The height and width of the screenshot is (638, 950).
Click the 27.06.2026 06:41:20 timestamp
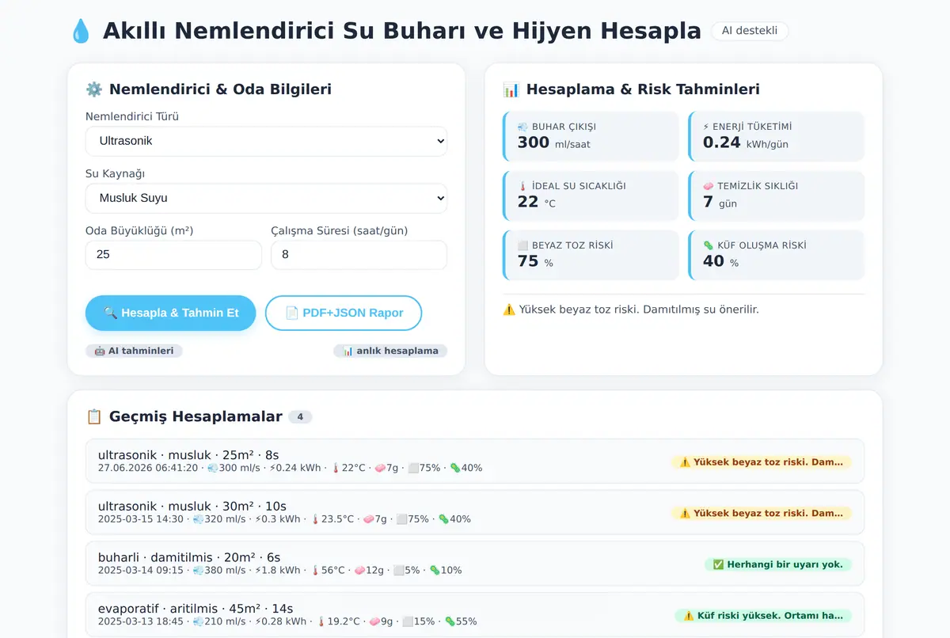point(148,468)
